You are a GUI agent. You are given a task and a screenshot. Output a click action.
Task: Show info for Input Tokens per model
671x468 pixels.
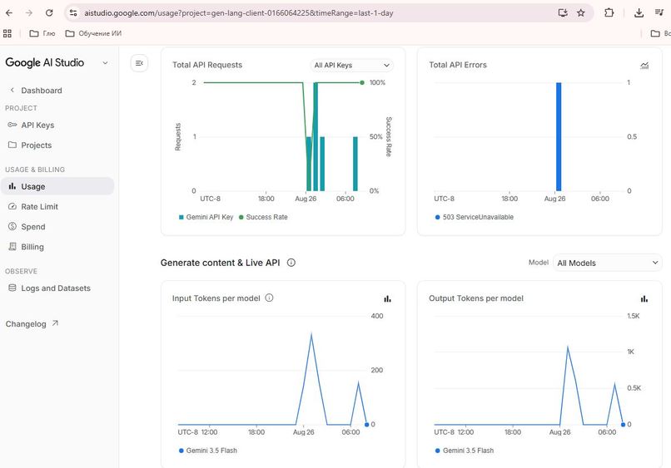tap(269, 298)
